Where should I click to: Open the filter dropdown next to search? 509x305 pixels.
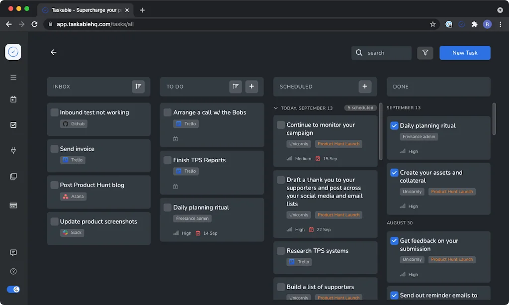click(425, 52)
